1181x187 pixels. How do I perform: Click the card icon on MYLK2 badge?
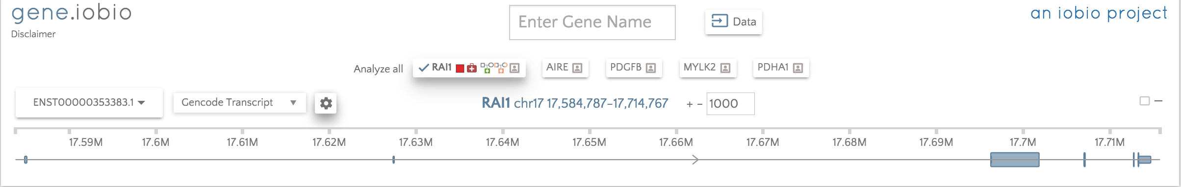(x=725, y=68)
